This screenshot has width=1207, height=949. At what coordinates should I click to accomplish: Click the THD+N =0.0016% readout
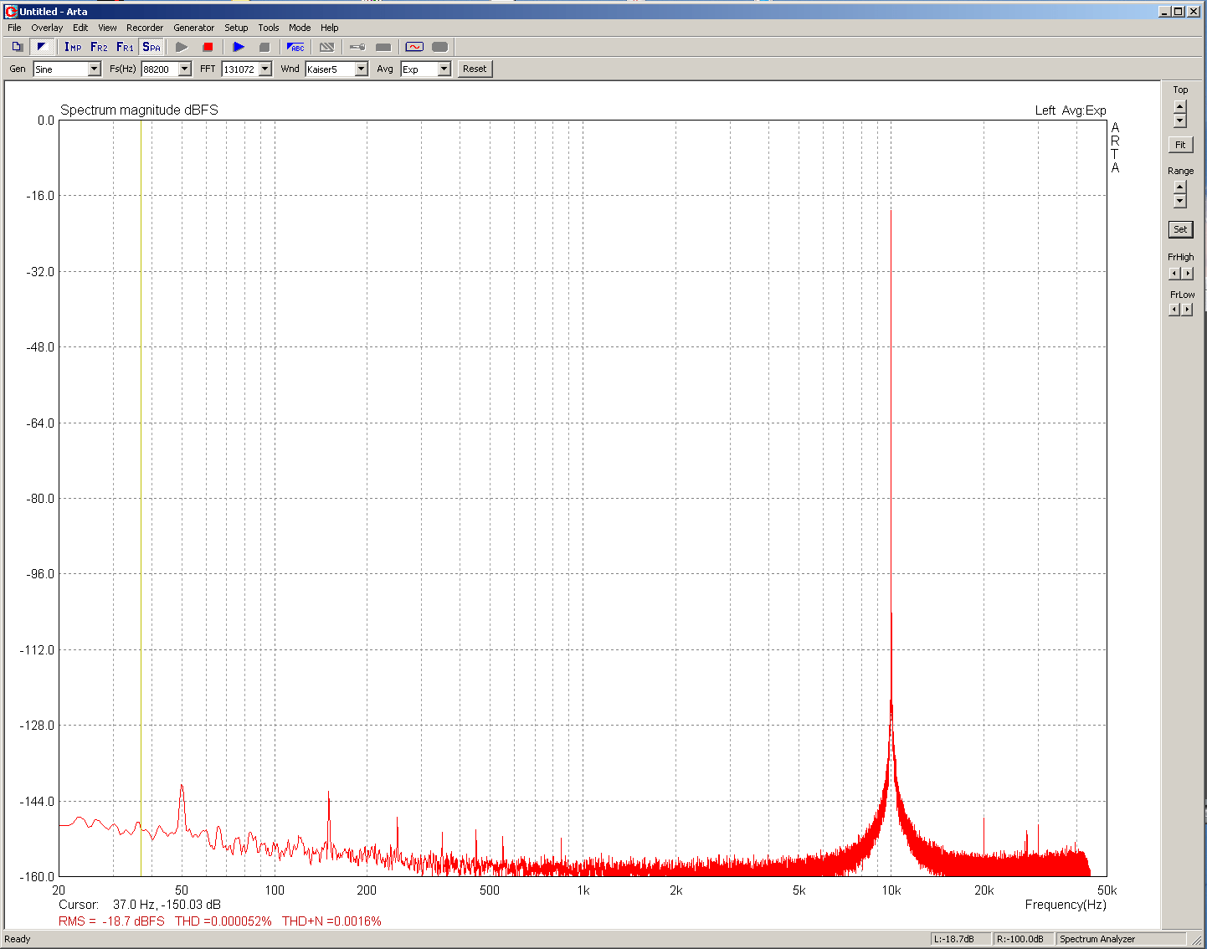[331, 921]
